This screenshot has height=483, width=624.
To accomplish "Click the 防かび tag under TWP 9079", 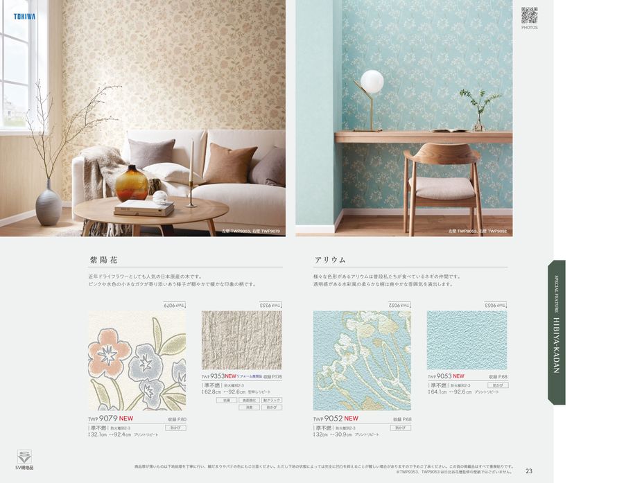I will (175, 428).
